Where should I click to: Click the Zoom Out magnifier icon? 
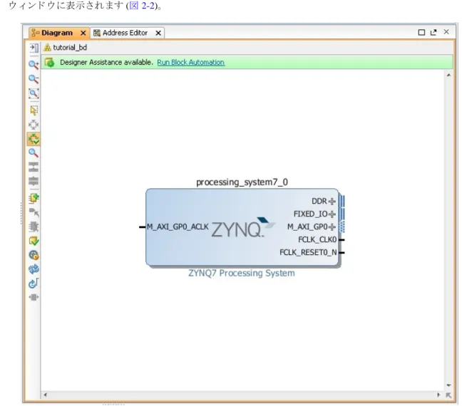click(x=34, y=79)
